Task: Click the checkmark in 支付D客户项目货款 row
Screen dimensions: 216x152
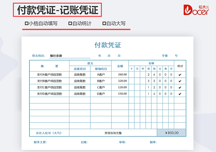Action: (x=180, y=94)
